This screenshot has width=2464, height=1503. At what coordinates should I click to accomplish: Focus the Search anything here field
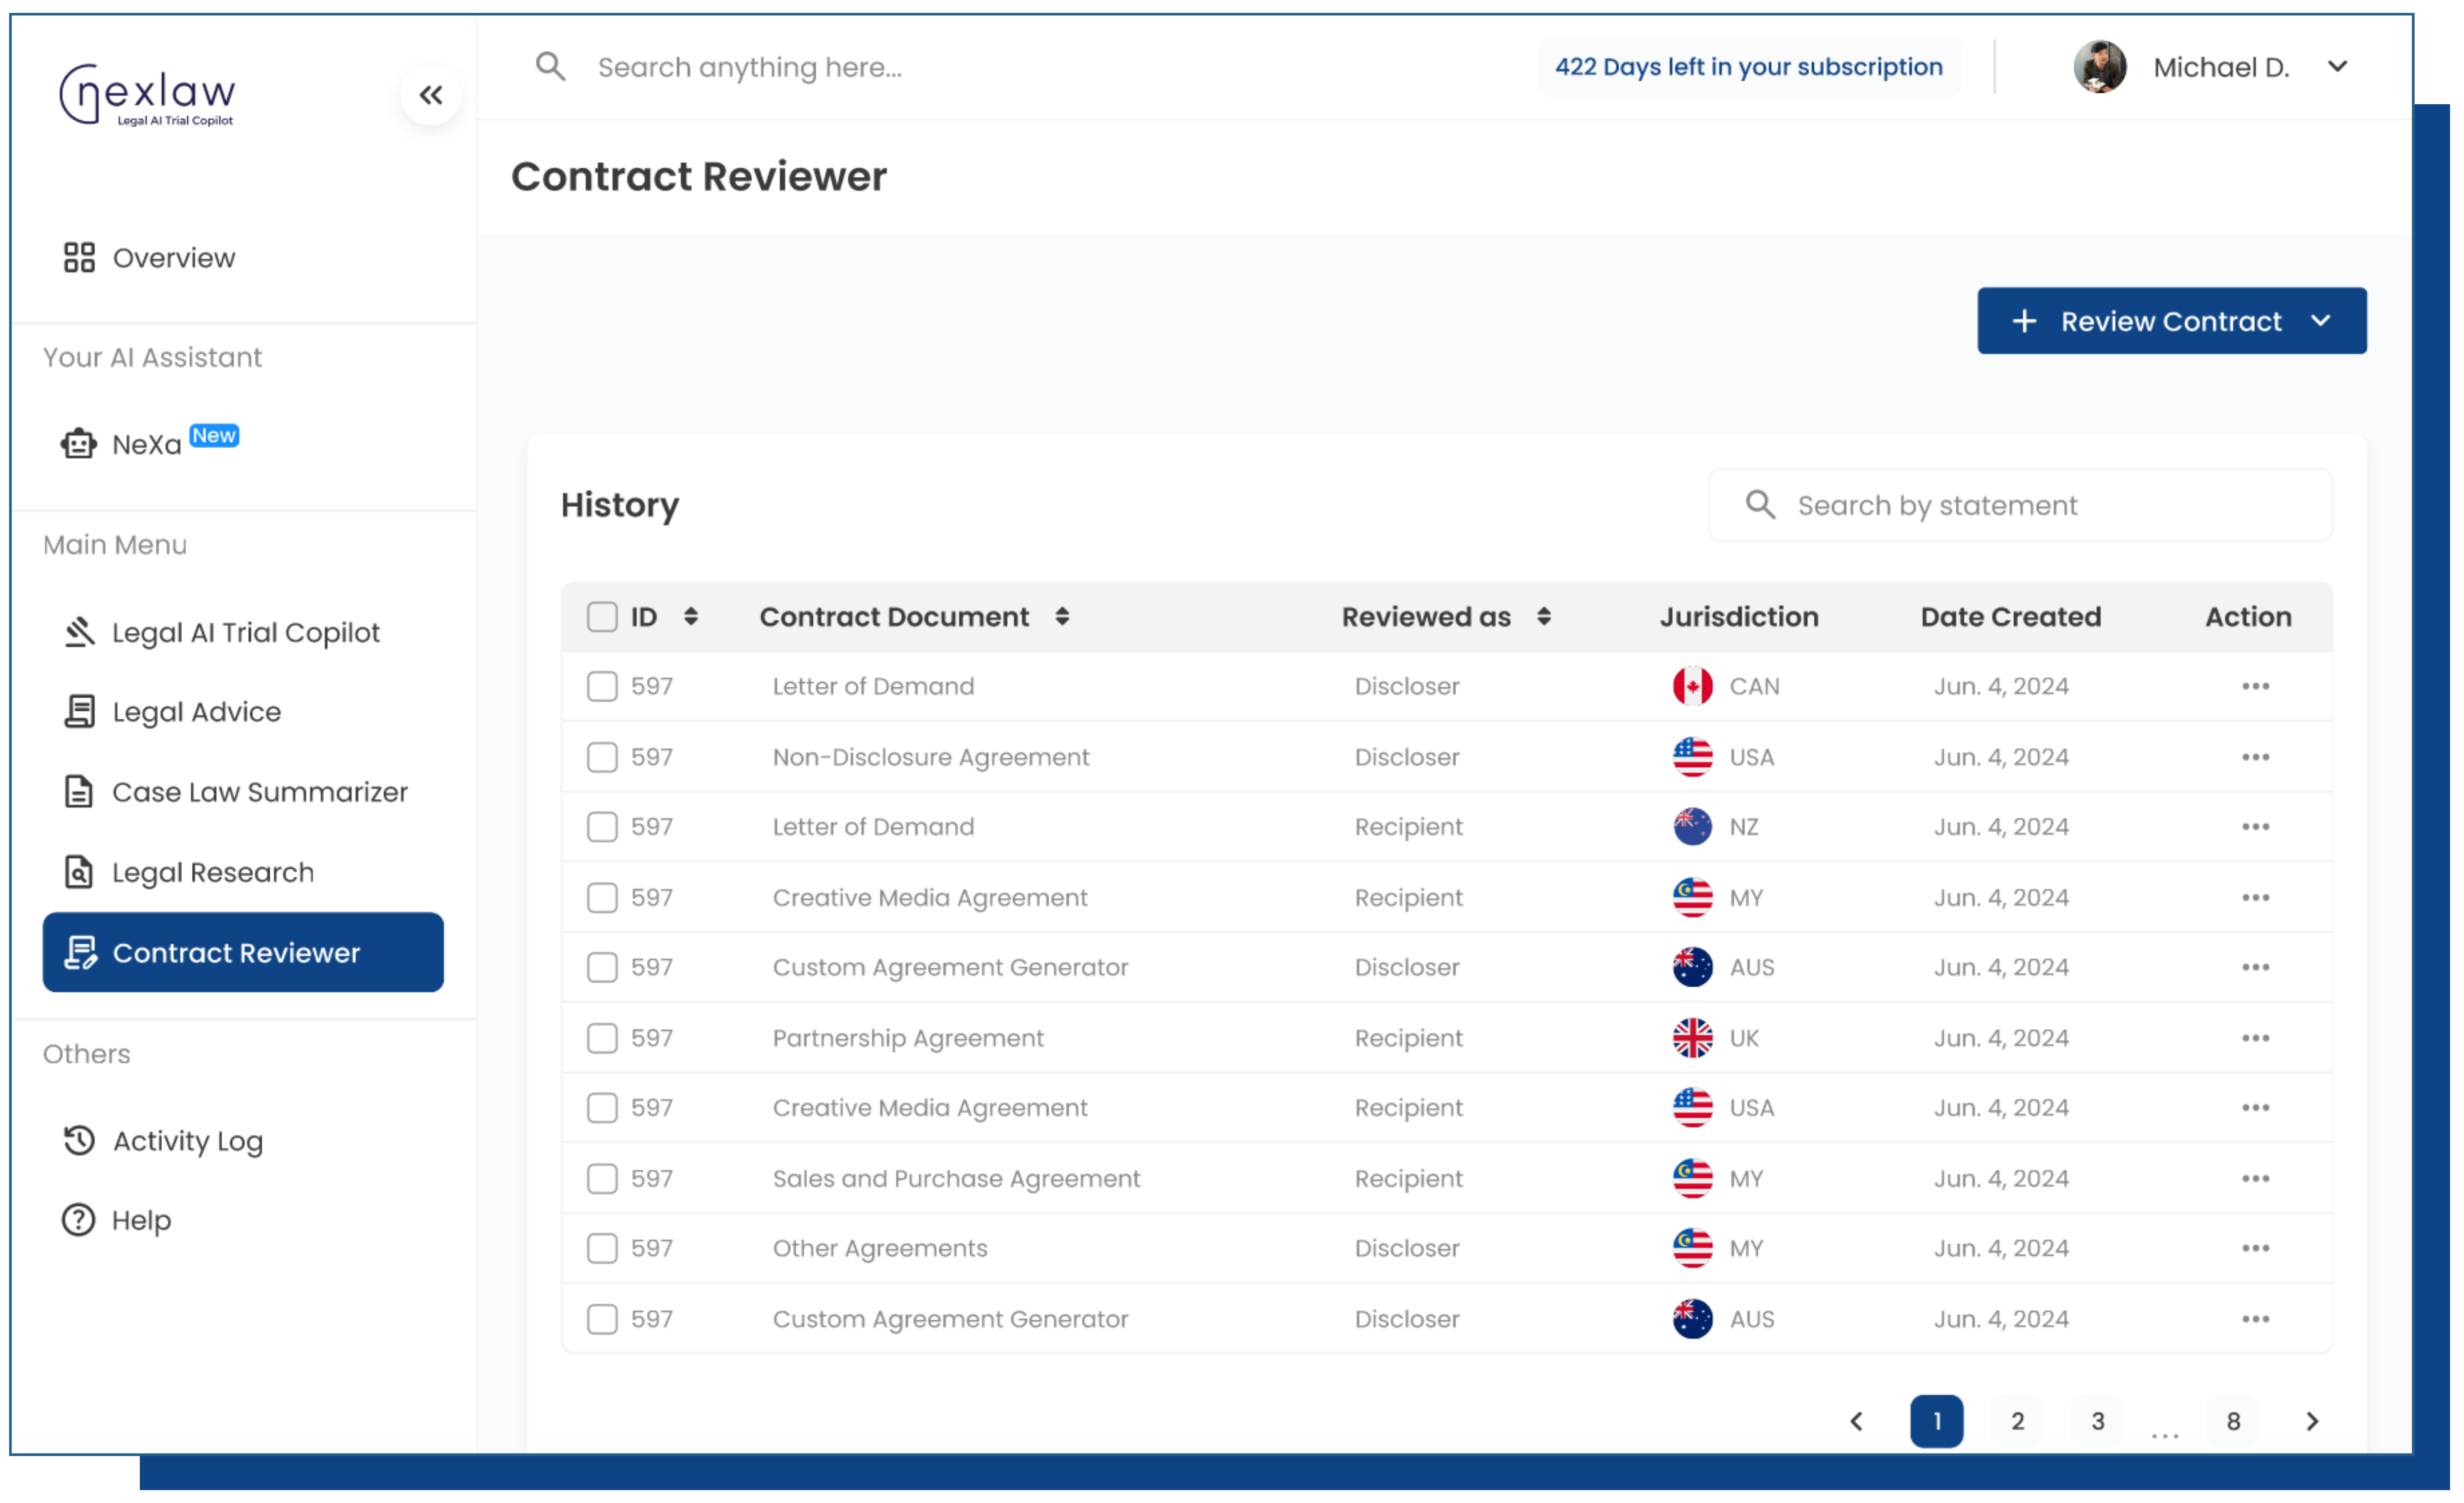750,67
